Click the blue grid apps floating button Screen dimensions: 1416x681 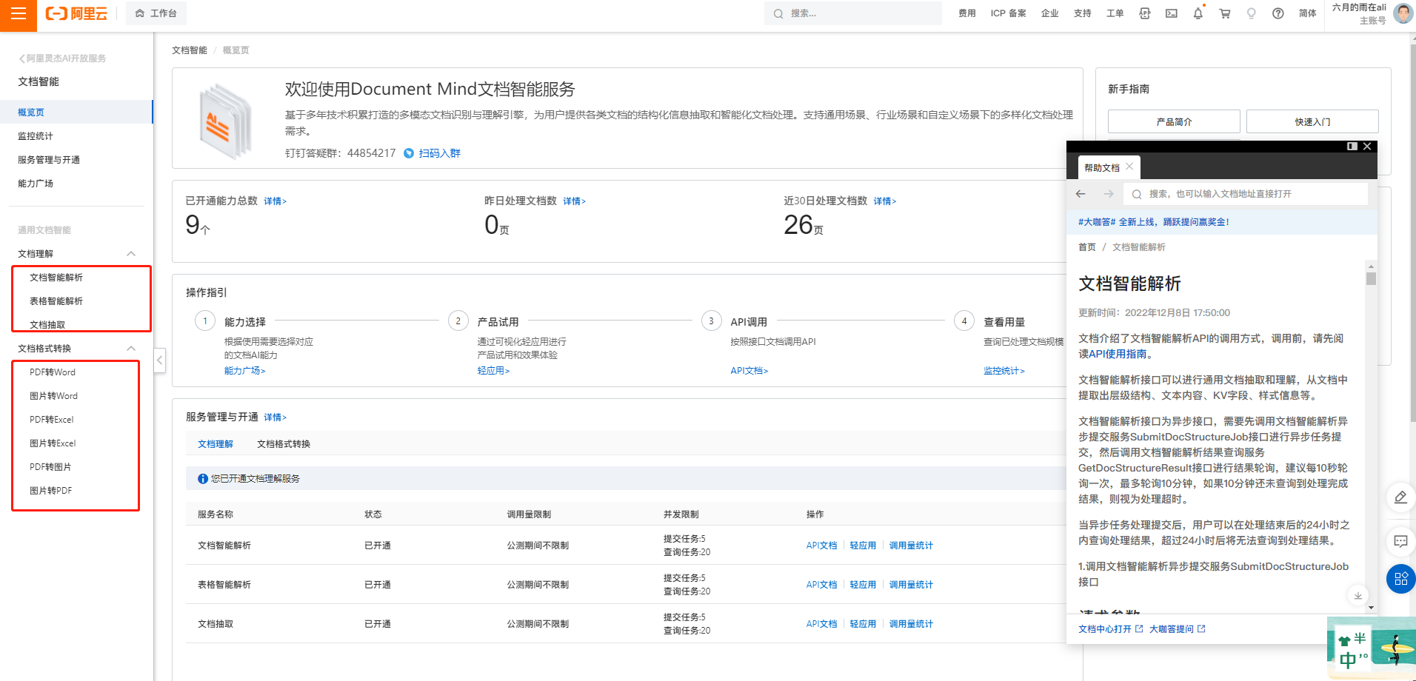click(1400, 579)
